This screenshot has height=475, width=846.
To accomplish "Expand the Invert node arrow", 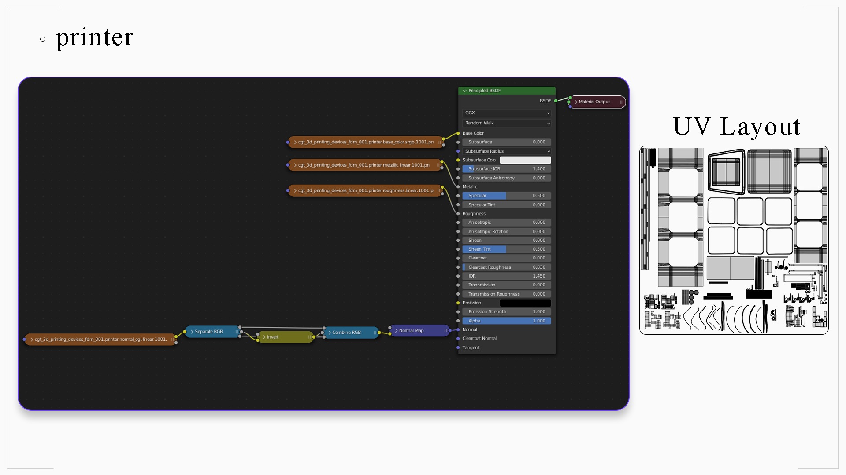I will point(264,337).
